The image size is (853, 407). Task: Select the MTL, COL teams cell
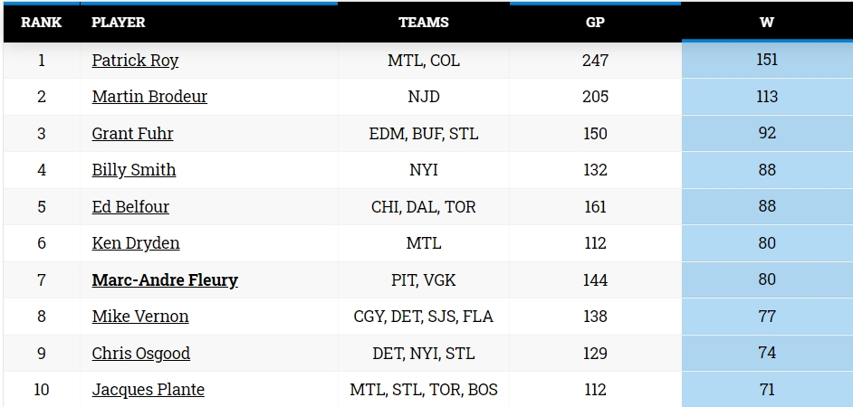click(423, 61)
